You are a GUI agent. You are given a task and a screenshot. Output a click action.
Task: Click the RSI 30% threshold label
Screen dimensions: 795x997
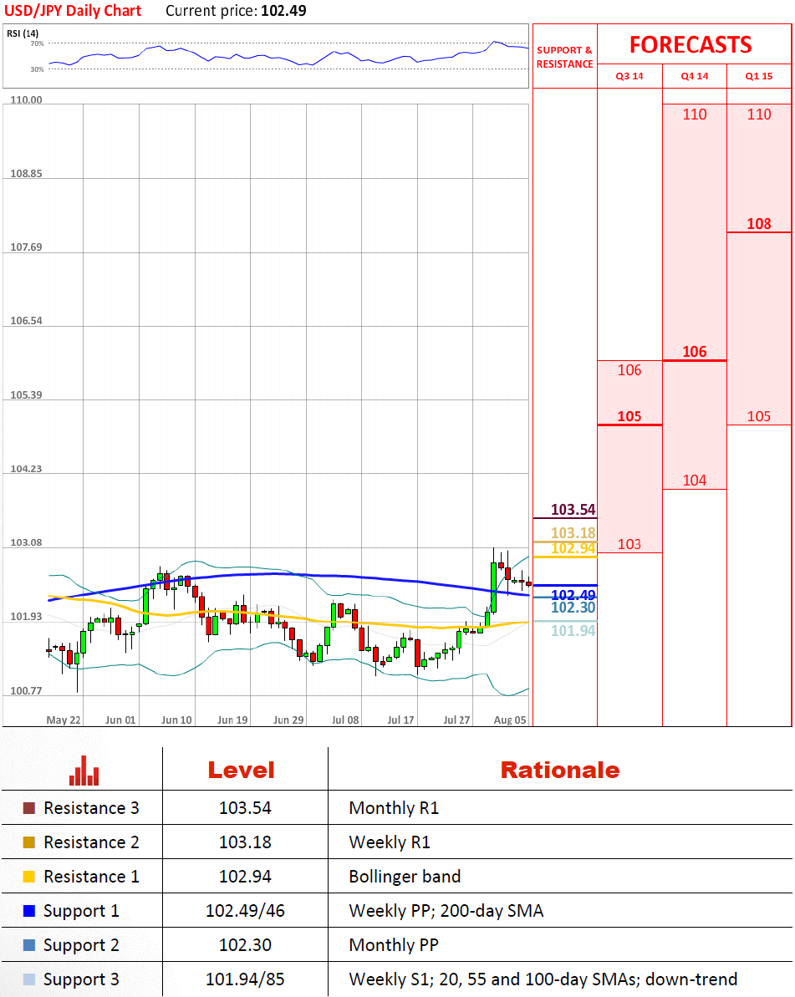pos(38,69)
